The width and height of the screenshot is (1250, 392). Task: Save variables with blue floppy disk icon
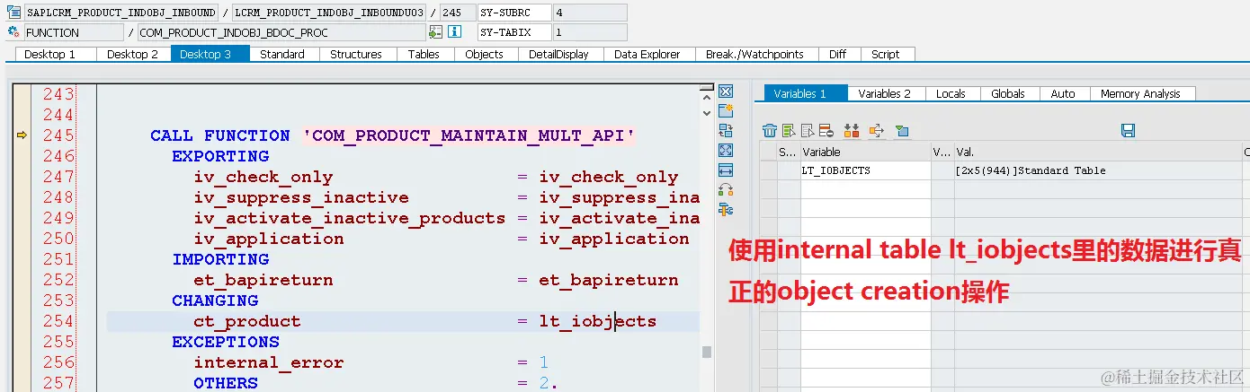pos(1128,131)
